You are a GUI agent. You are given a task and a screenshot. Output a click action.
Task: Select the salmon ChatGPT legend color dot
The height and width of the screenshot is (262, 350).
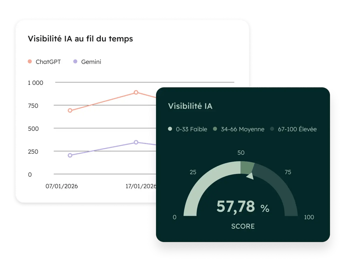point(30,61)
